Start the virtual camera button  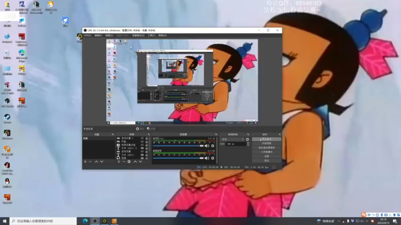pos(267,147)
